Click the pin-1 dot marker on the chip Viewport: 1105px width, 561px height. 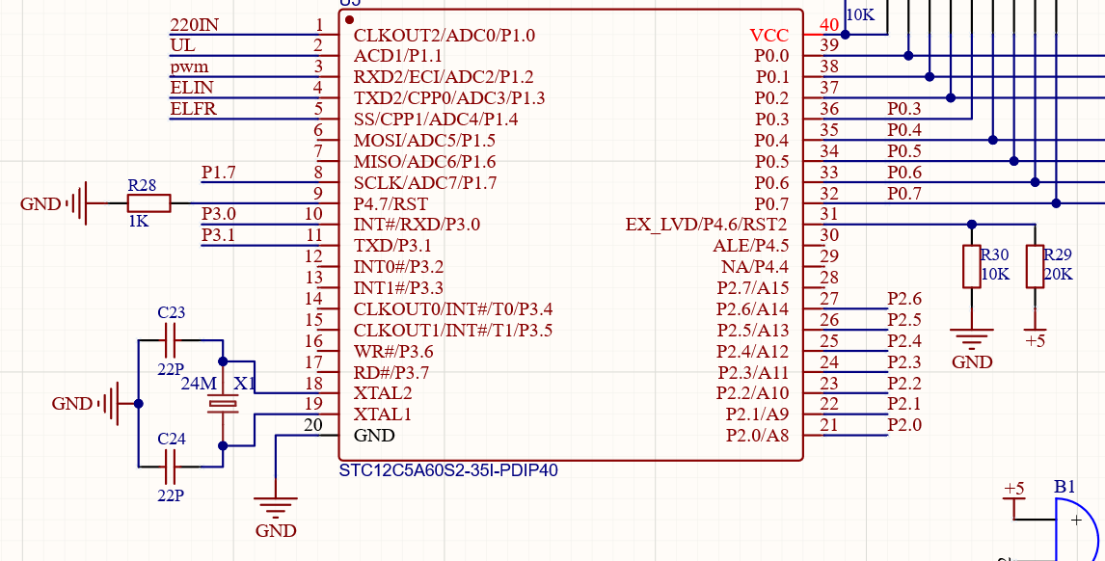[350, 19]
